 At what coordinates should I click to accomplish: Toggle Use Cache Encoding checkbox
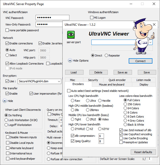[121, 138]
